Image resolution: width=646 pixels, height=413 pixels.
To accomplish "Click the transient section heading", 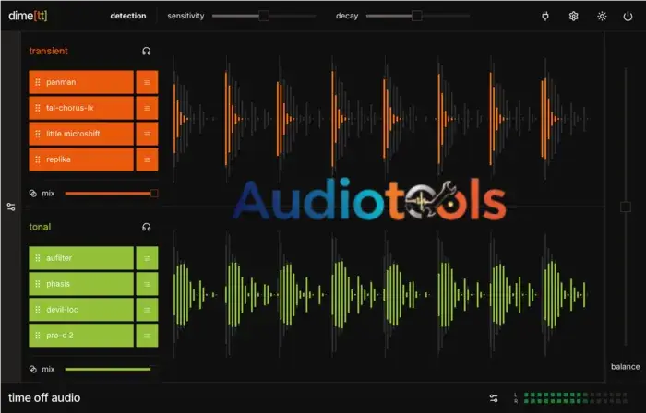I will click(x=48, y=51).
